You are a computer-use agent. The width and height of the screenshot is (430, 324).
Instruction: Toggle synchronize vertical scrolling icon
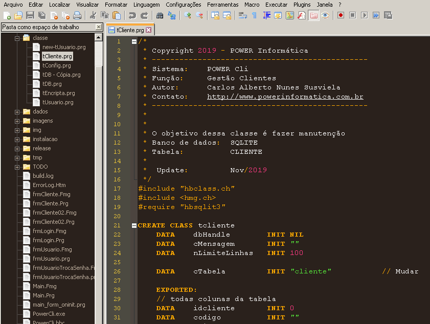[215, 15]
